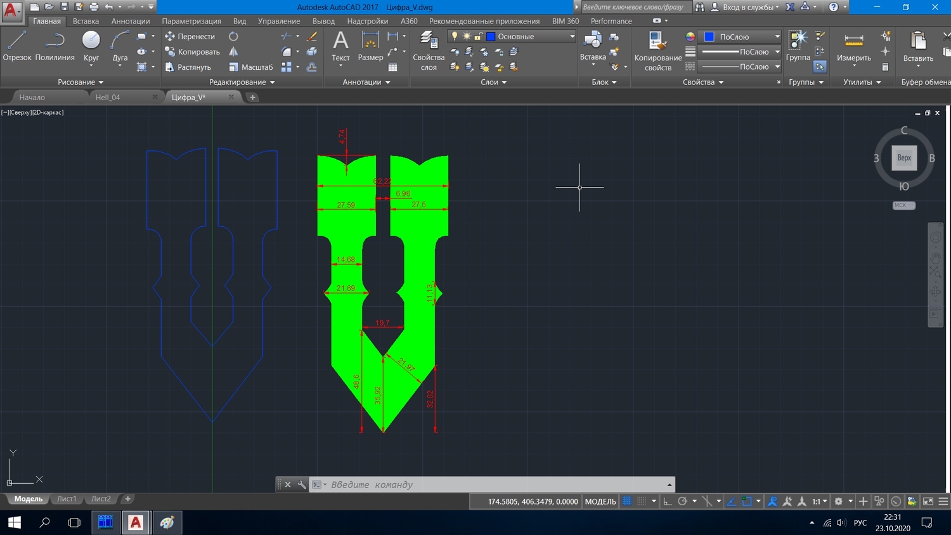Toggle snap mode dotted-grid icon in status bar
The height and width of the screenshot is (535, 951).
642,501
